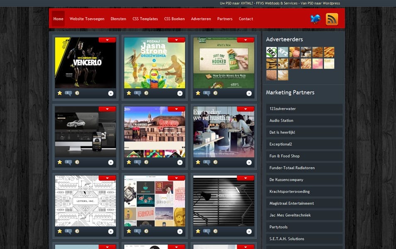The height and width of the screenshot is (249, 396).
Task: Open the Fun & Food Shop partner link
Action: coord(304,156)
